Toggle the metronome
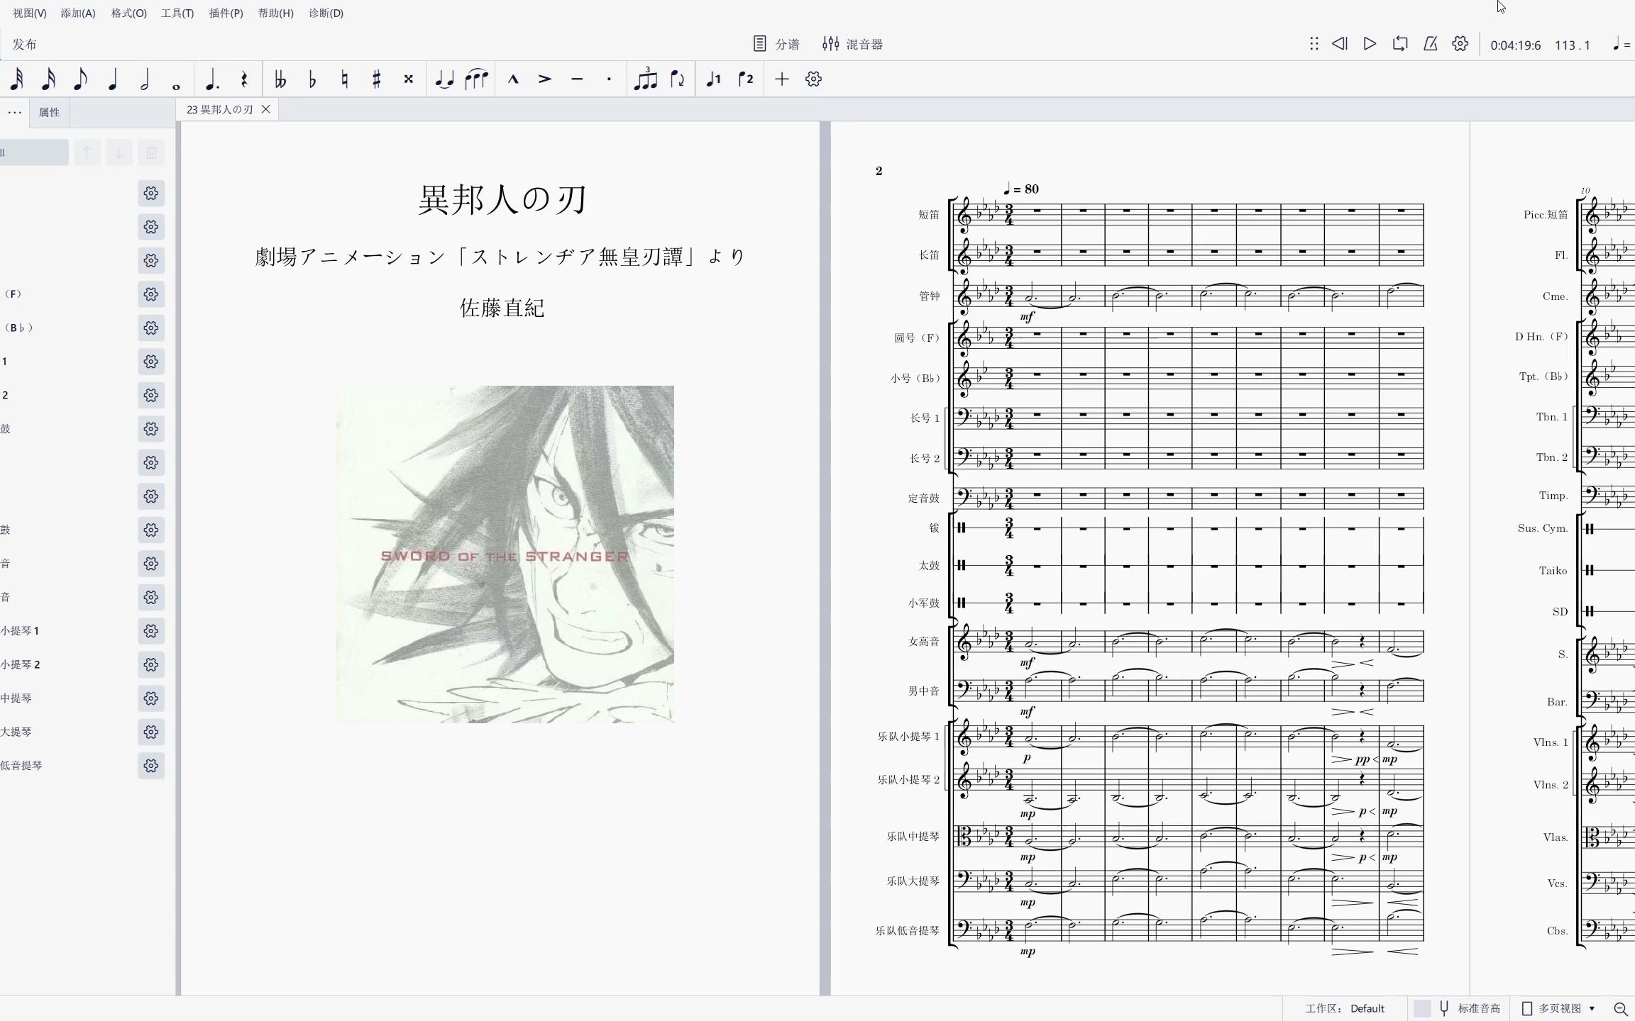Viewport: 1635px width, 1021px height. click(1431, 44)
